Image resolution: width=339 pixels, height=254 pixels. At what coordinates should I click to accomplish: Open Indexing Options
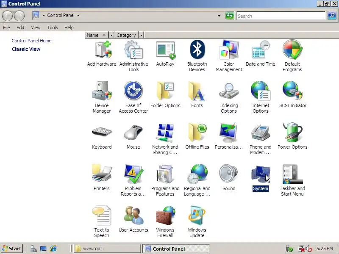229,97
